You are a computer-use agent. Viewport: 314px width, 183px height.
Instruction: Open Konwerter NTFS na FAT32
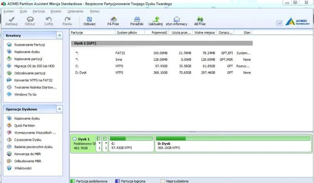point(33,80)
